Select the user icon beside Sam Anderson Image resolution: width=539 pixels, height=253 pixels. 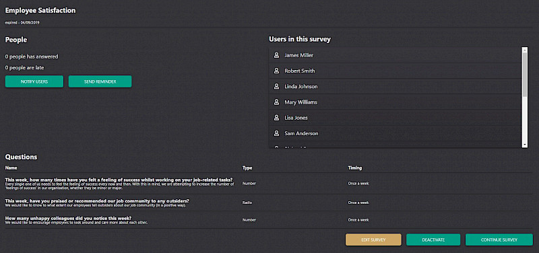(276, 133)
